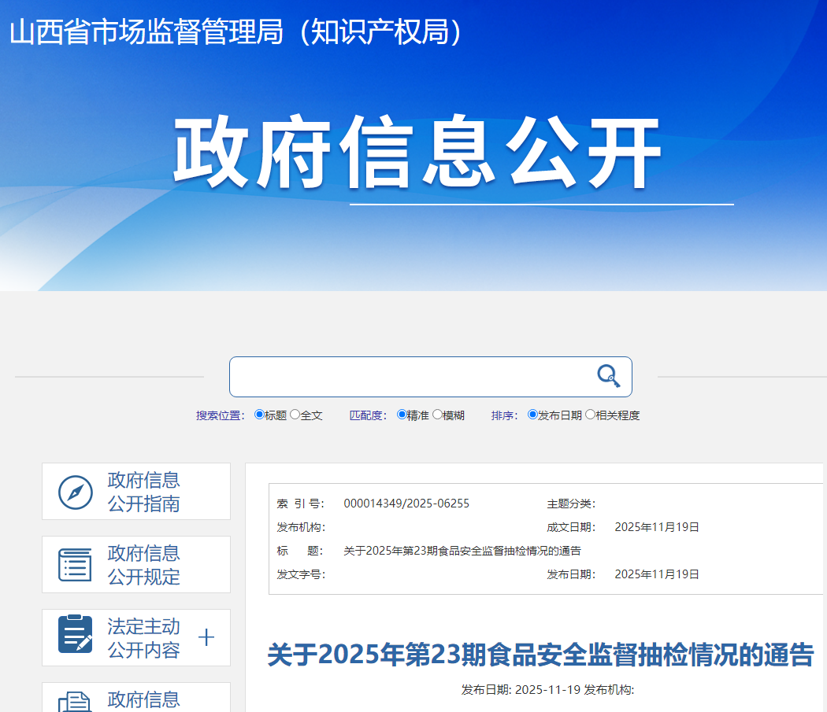Screen dimensions: 827x712
Task: Open the 法定主动公开内容 menu item
Action: coord(143,638)
